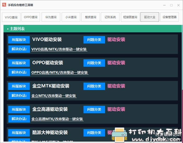Open the VIVO查询 tab
Image resolution: width=183 pixels, height=143 pixels.
[11, 17]
